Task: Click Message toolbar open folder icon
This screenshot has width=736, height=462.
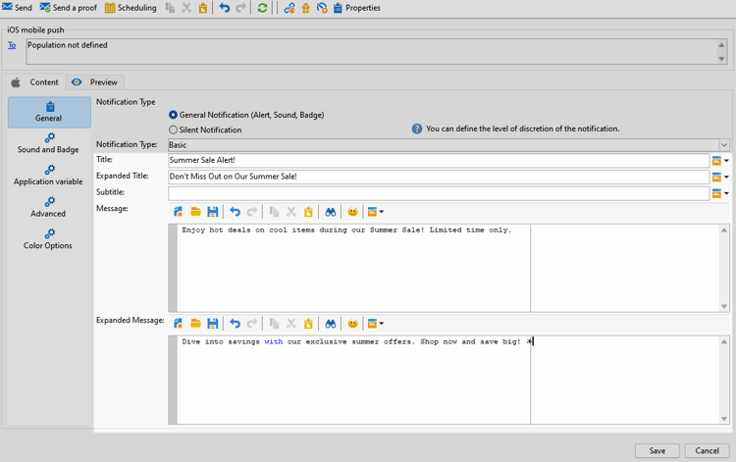Action: click(195, 212)
